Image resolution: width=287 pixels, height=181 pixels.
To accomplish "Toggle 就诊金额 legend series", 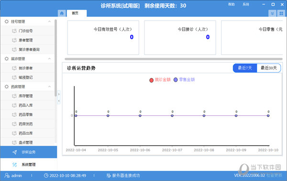I will 160,79.
